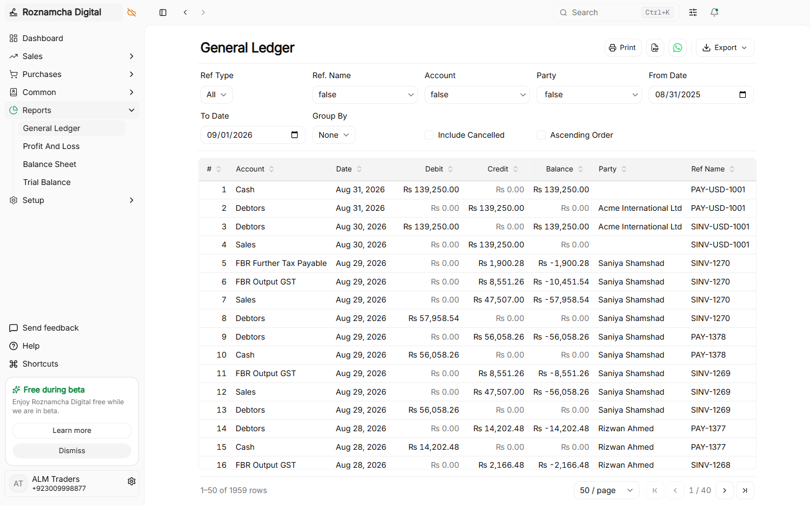The width and height of the screenshot is (810, 506).
Task: Open Profit And Loss report
Action: coord(72,146)
